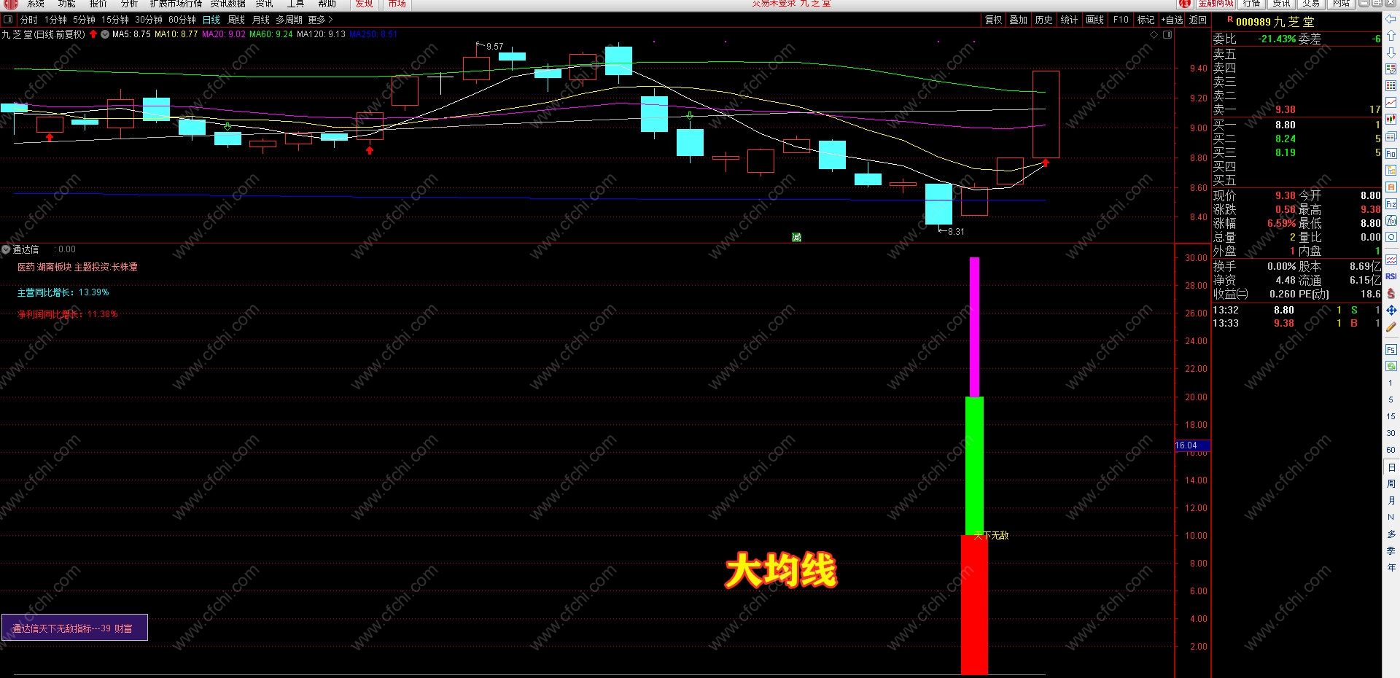Screen dimensions: 1400x678
Task: Switch to the 周线 tab
Action: pos(236,20)
